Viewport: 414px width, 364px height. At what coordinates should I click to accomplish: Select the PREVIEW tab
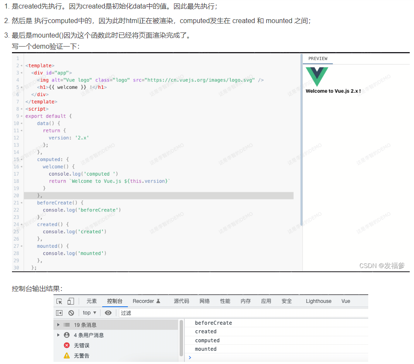[x=318, y=59]
